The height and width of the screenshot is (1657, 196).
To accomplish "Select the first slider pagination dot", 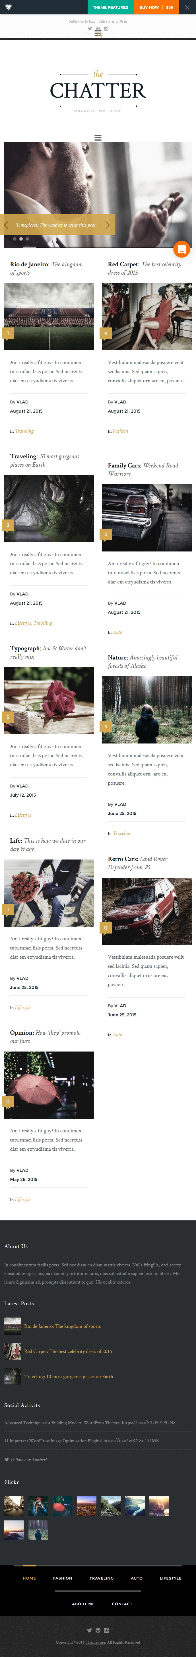I will click(x=15, y=239).
